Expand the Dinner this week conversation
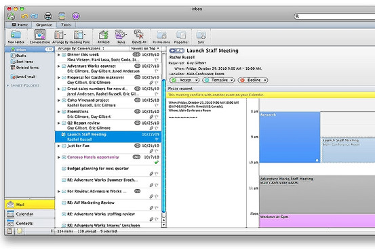 (x=59, y=55)
